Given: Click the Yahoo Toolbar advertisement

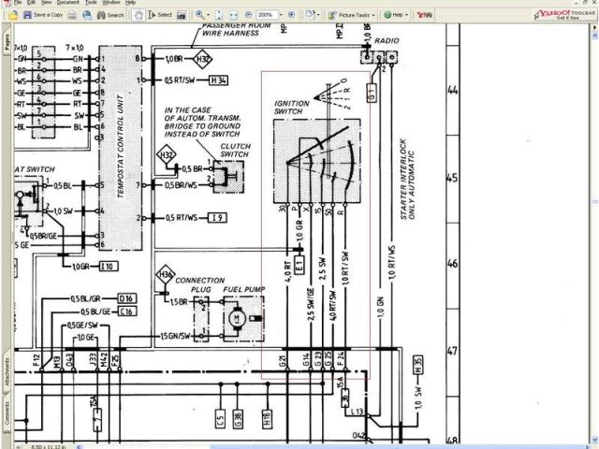Looking at the screenshot, I should click(x=563, y=14).
